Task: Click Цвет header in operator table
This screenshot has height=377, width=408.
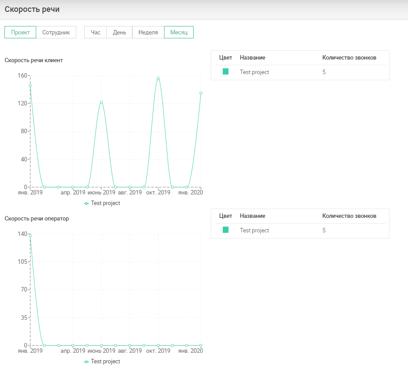Action: 225,216
